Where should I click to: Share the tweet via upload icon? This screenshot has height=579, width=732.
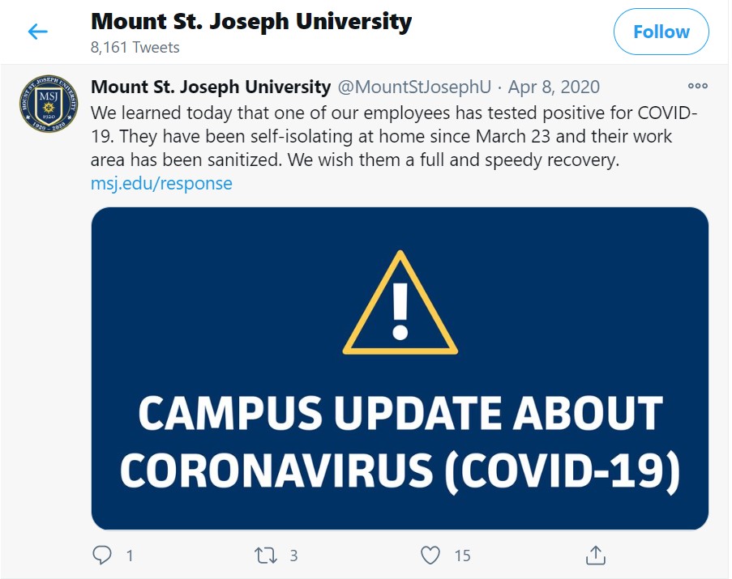click(596, 555)
